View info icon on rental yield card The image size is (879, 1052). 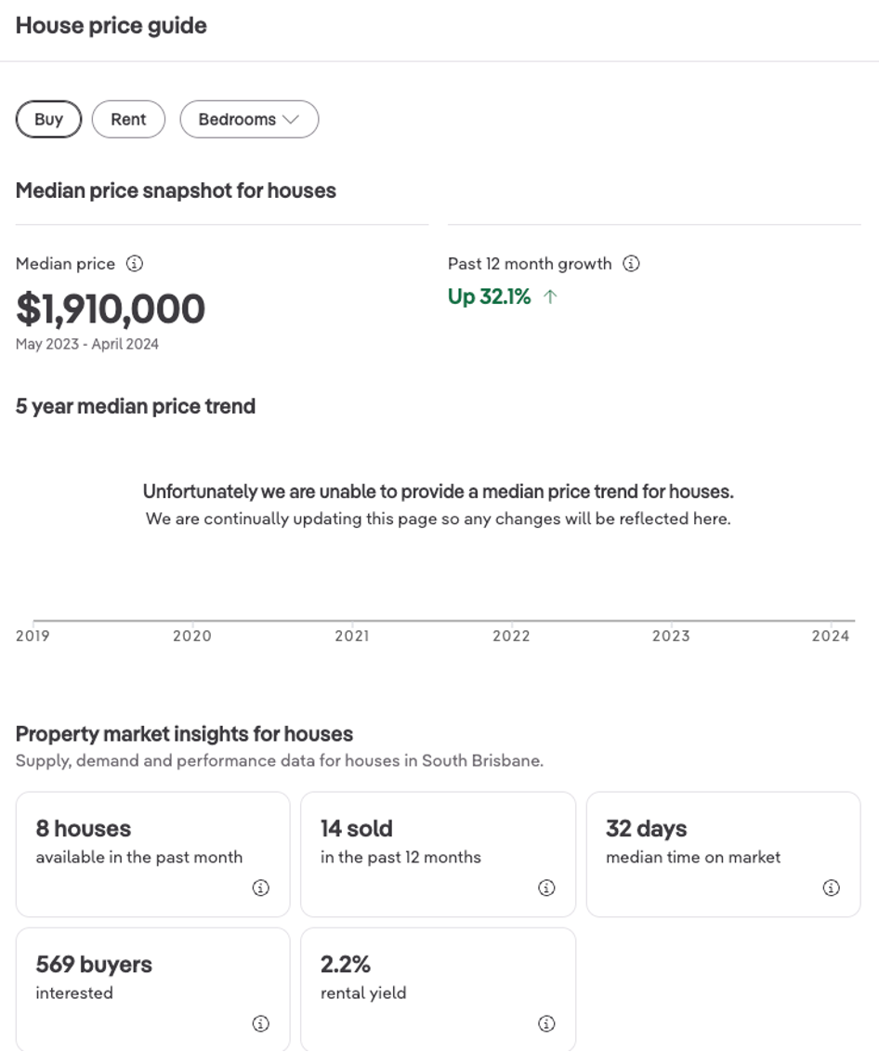coord(546,1023)
